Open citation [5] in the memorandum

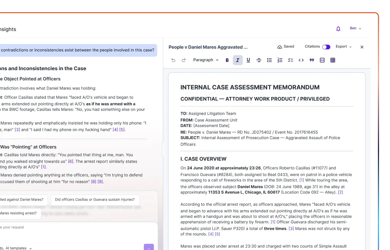[218, 234]
